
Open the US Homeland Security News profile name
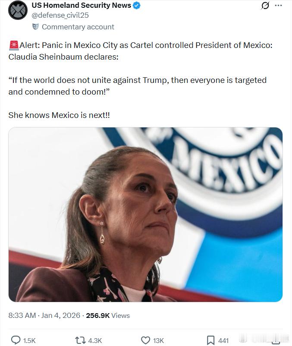[x=82, y=5]
